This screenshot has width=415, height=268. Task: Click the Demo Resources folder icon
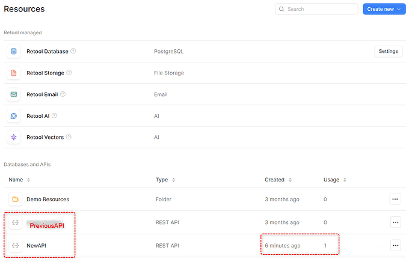click(14, 199)
